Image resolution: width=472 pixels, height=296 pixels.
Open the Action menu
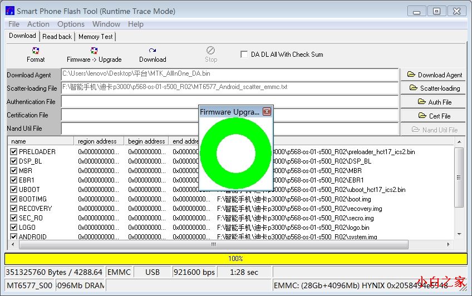(x=38, y=24)
